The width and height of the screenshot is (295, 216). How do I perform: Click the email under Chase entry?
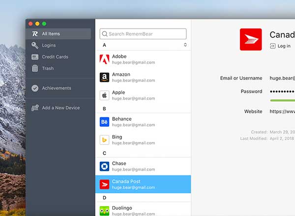click(133, 170)
